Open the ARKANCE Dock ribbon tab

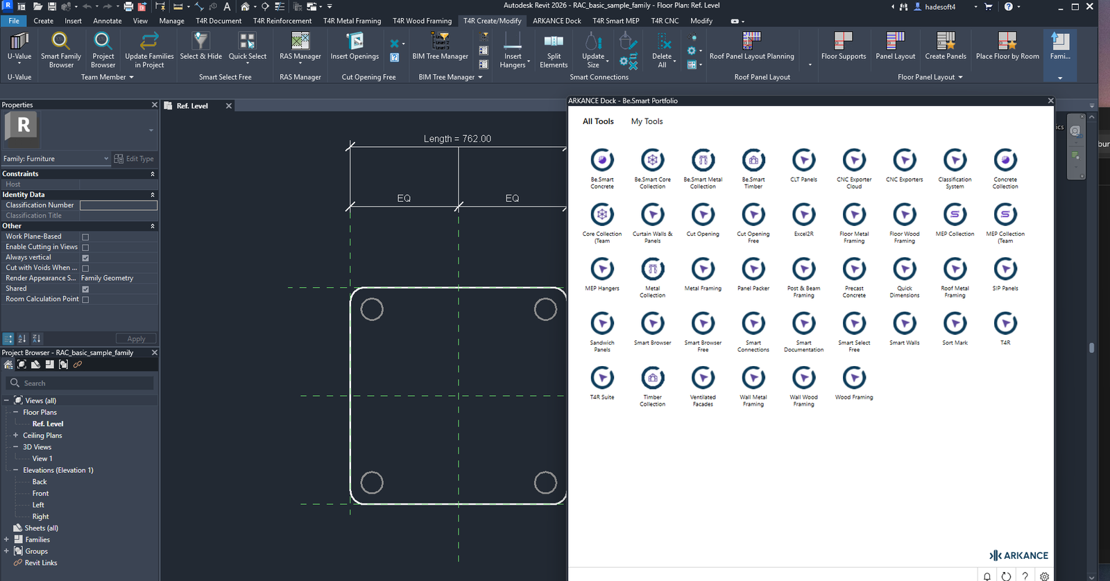tap(556, 21)
